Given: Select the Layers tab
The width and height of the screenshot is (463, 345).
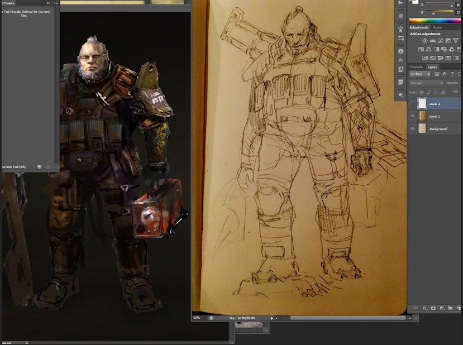Looking at the screenshot, I should pyautogui.click(x=432, y=67).
